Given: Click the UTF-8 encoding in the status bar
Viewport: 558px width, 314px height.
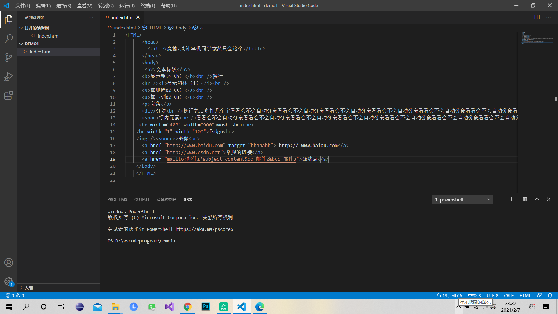Looking at the screenshot, I should 492,295.
